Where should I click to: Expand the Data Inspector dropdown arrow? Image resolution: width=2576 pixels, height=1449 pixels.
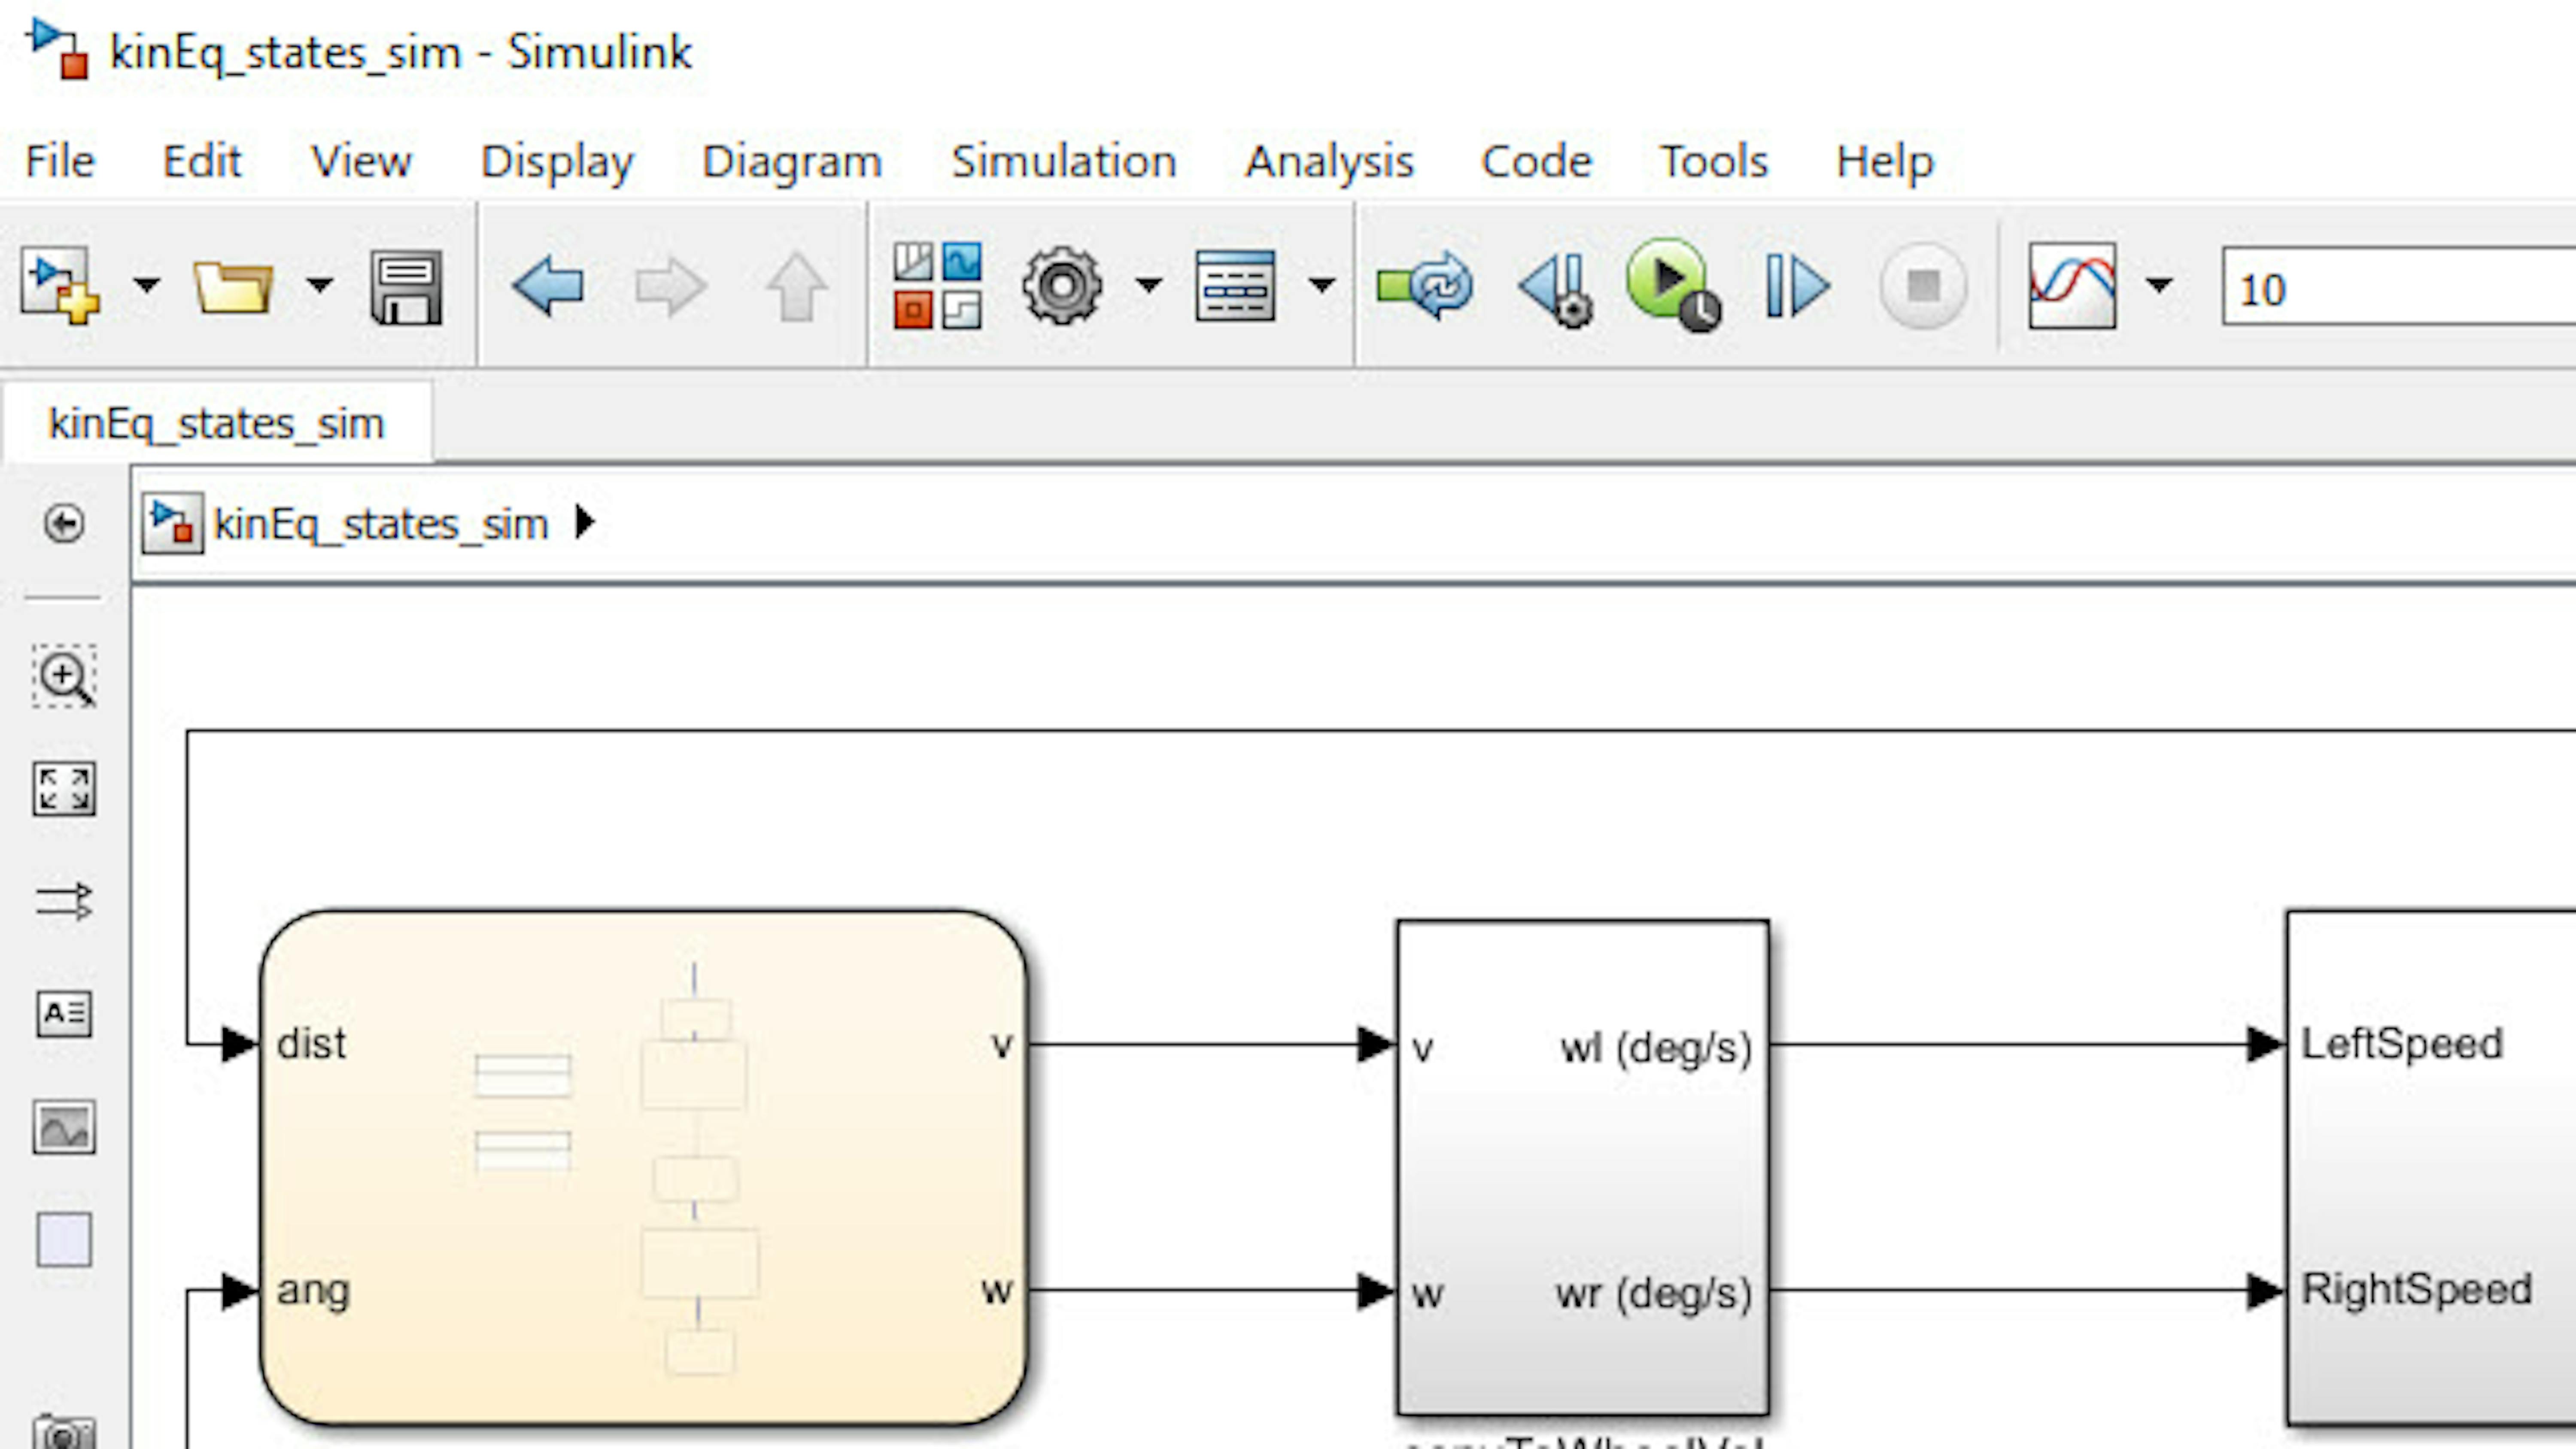pos(2160,286)
